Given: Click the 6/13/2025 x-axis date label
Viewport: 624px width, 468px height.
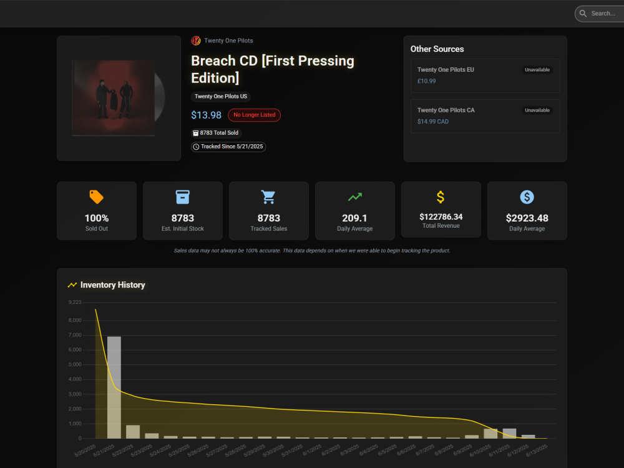Looking at the screenshot, I should coord(537,451).
